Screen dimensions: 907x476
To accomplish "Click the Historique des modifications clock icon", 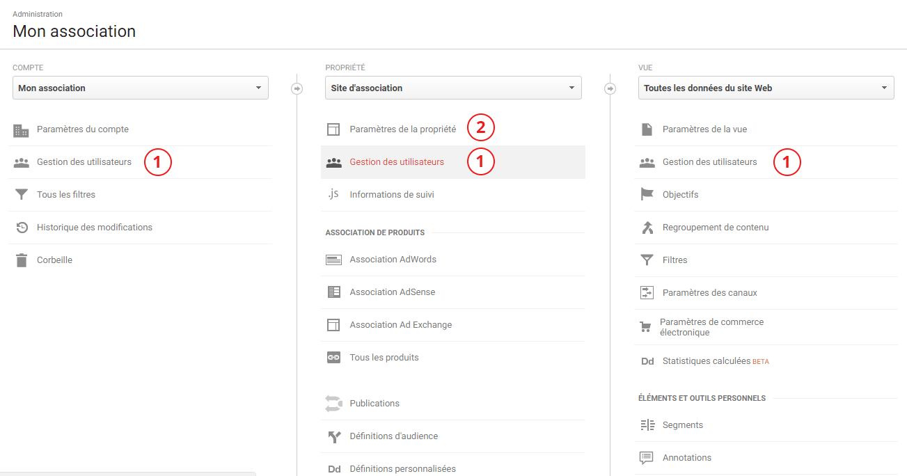I will [x=20, y=227].
